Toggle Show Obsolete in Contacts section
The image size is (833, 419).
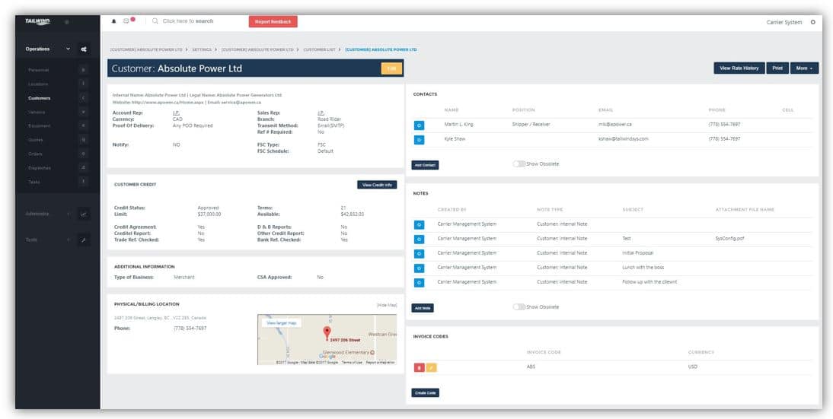pyautogui.click(x=519, y=163)
